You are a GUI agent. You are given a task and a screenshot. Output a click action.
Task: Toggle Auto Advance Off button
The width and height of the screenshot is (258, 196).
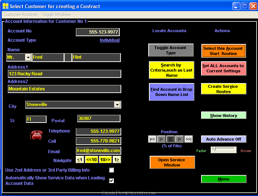(224, 139)
